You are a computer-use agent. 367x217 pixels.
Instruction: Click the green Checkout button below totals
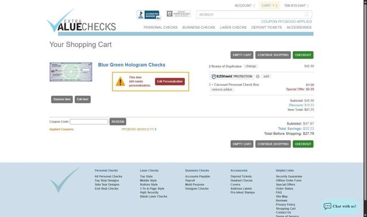(303, 144)
